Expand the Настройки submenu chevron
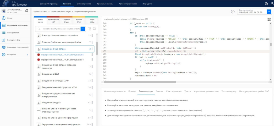The width and height of the screenshot is (274, 126). pos(28,55)
